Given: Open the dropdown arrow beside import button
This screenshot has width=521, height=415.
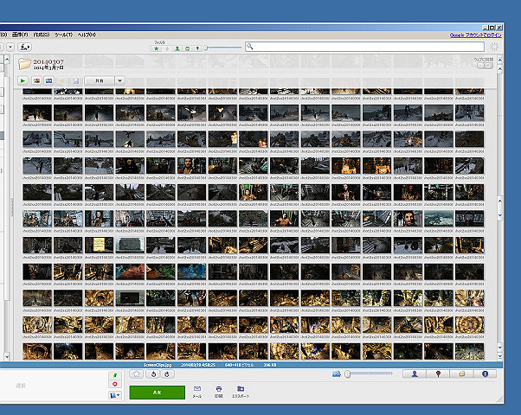Looking at the screenshot, I should coord(10,48).
